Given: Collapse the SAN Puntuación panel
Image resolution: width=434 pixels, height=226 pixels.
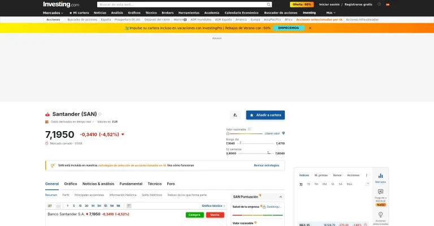Looking at the screenshot, I should (x=281, y=197).
